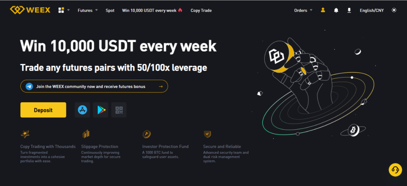The height and width of the screenshot is (186, 407).
Task: Click the Investor Protection Fund feature
Action: pos(165,146)
